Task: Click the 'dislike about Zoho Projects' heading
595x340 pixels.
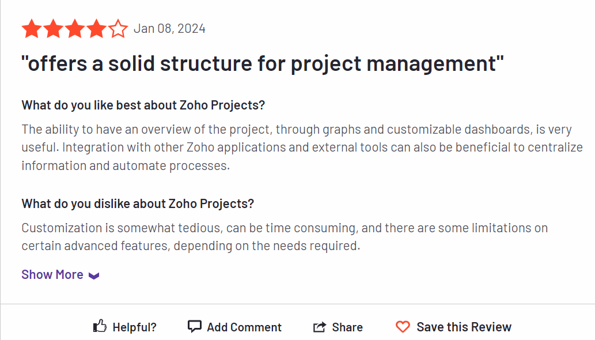Action: [x=138, y=204]
